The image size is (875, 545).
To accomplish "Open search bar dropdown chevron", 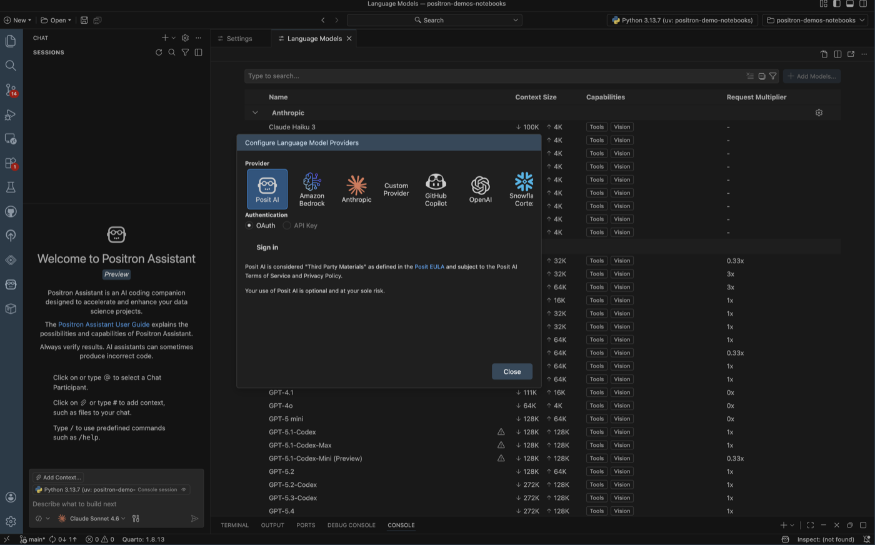I will [516, 20].
